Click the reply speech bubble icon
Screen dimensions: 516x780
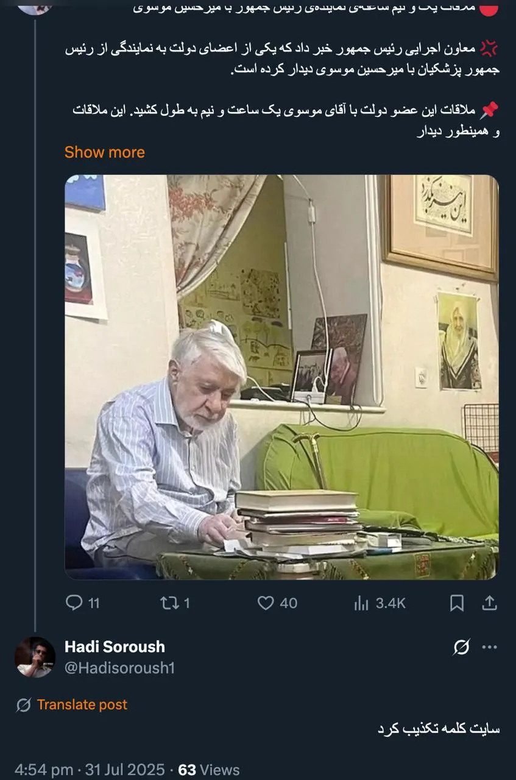pyautogui.click(x=74, y=603)
